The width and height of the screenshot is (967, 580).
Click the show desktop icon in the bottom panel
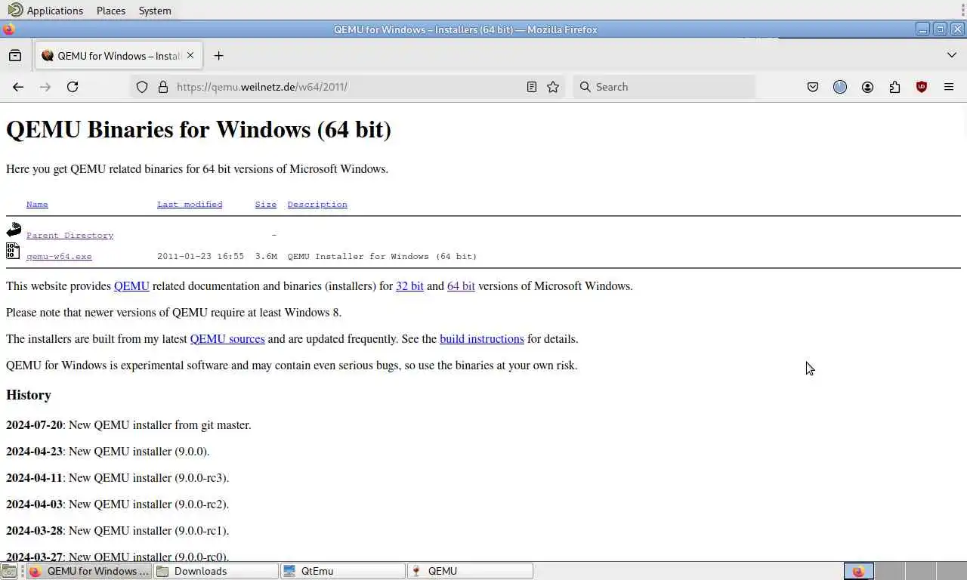(8, 571)
